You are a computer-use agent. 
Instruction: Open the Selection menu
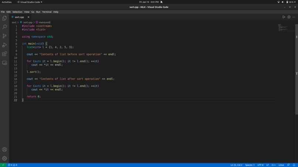point(17,12)
